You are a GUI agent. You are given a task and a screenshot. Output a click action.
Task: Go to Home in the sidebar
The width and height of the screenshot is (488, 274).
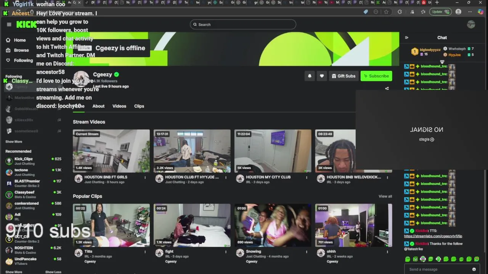16,40
